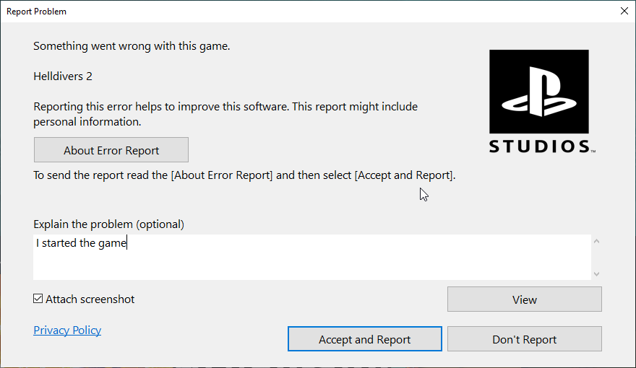Screen dimensions: 636x368
Task: Open the Privacy Policy link
Action: 67,330
